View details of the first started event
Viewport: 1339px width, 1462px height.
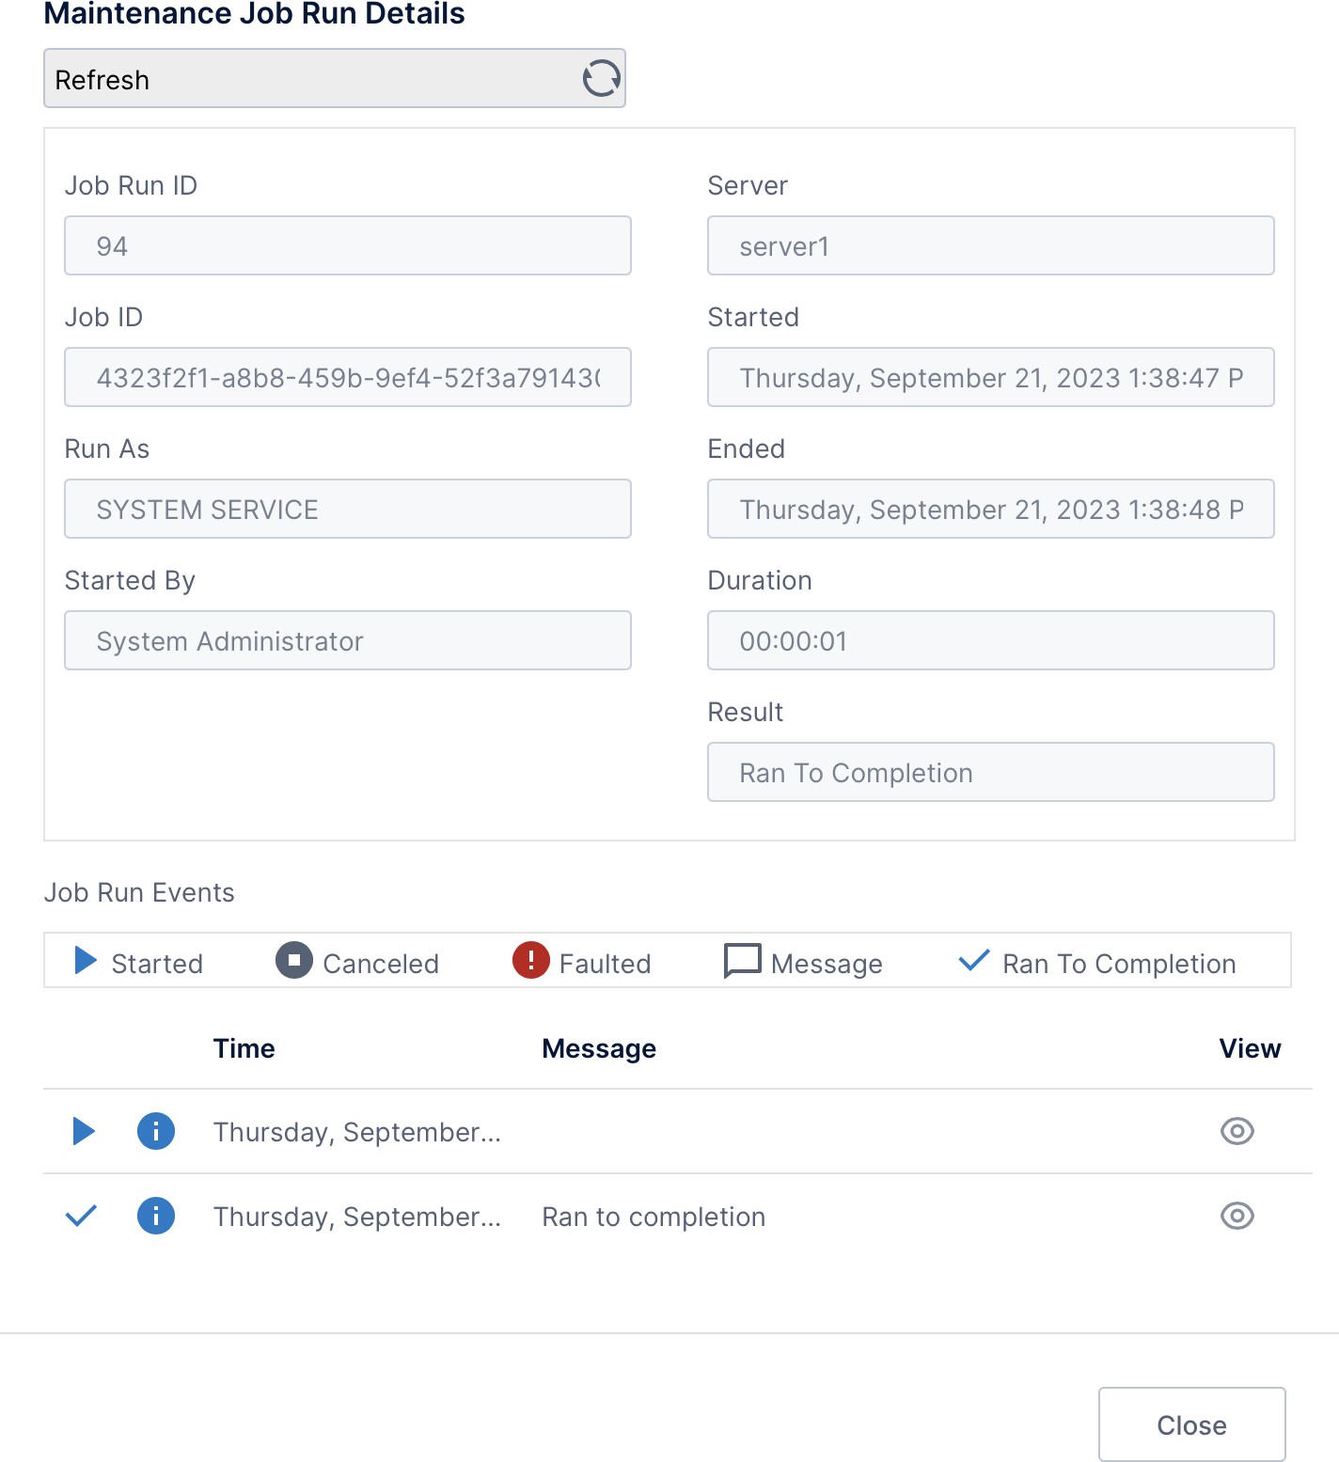(x=1237, y=1131)
